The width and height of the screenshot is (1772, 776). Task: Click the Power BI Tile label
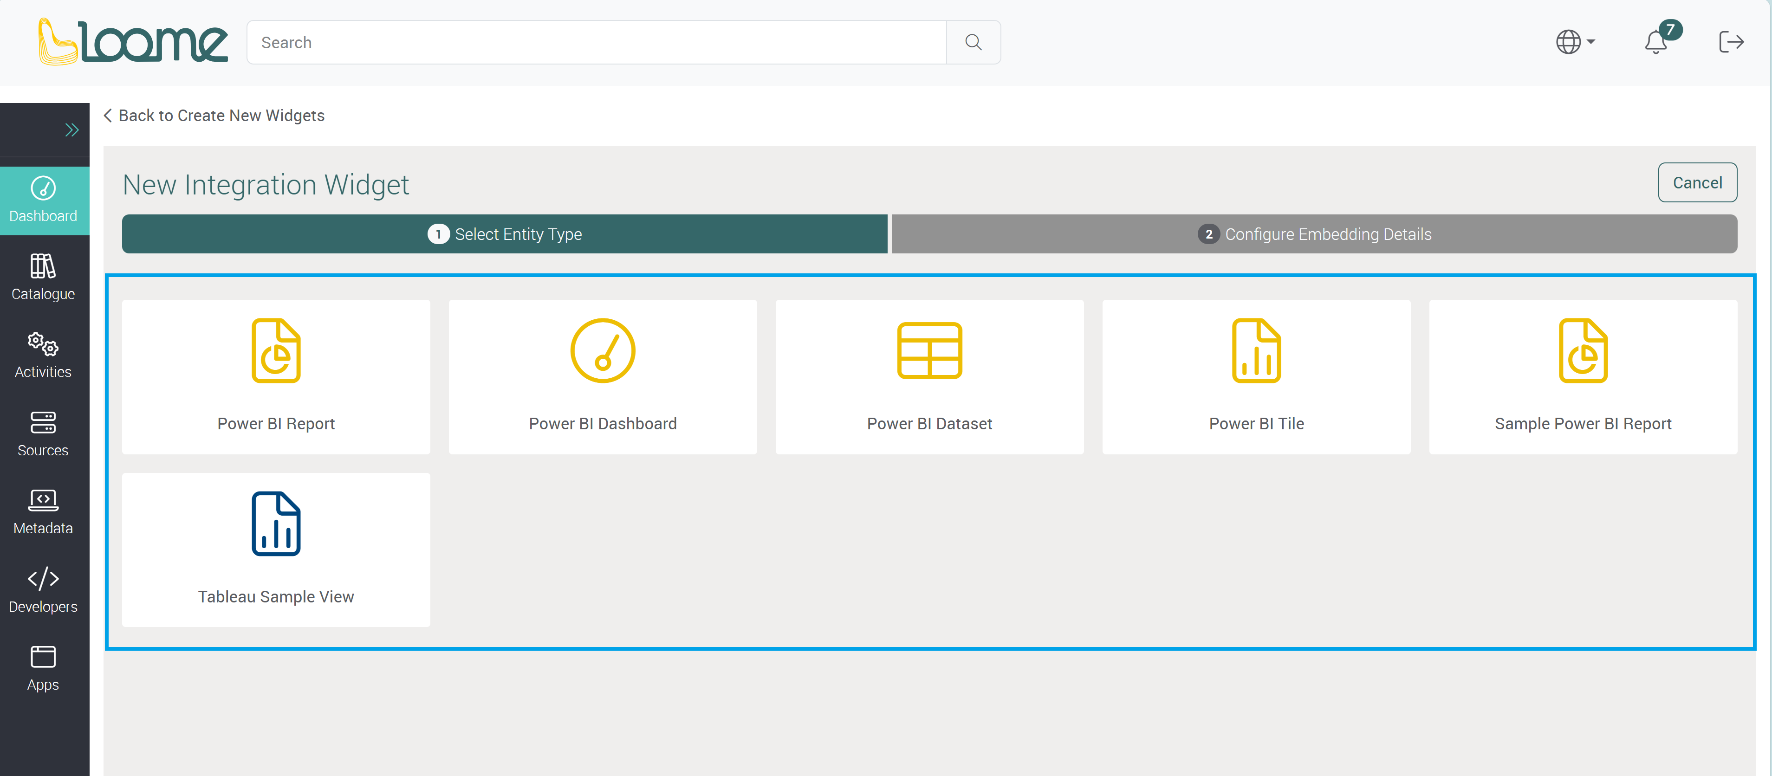pos(1256,424)
